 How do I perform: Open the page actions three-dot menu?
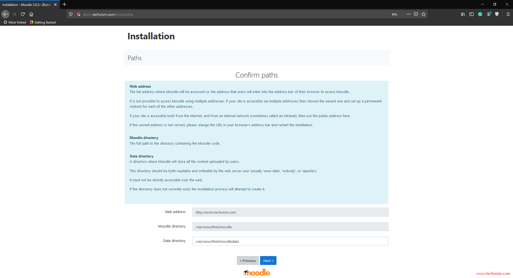tap(408, 14)
